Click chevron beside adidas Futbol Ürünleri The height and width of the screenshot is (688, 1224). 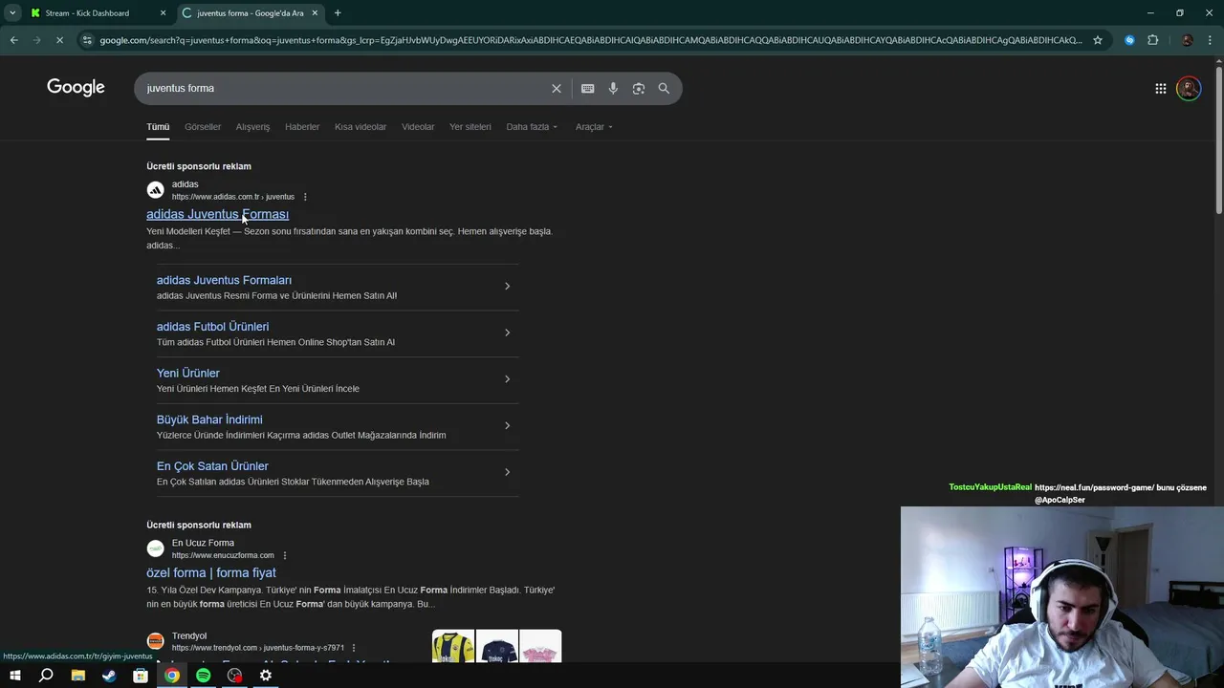point(507,333)
